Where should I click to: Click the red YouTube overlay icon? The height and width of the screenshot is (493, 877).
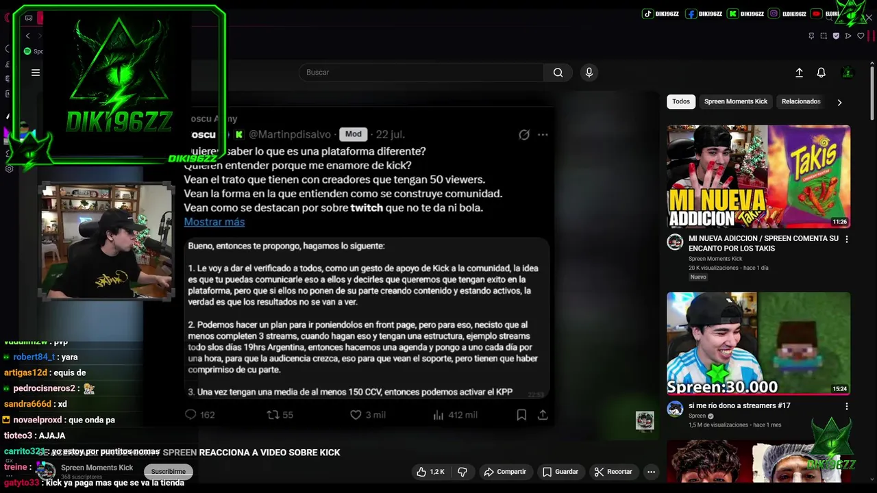[x=816, y=14]
